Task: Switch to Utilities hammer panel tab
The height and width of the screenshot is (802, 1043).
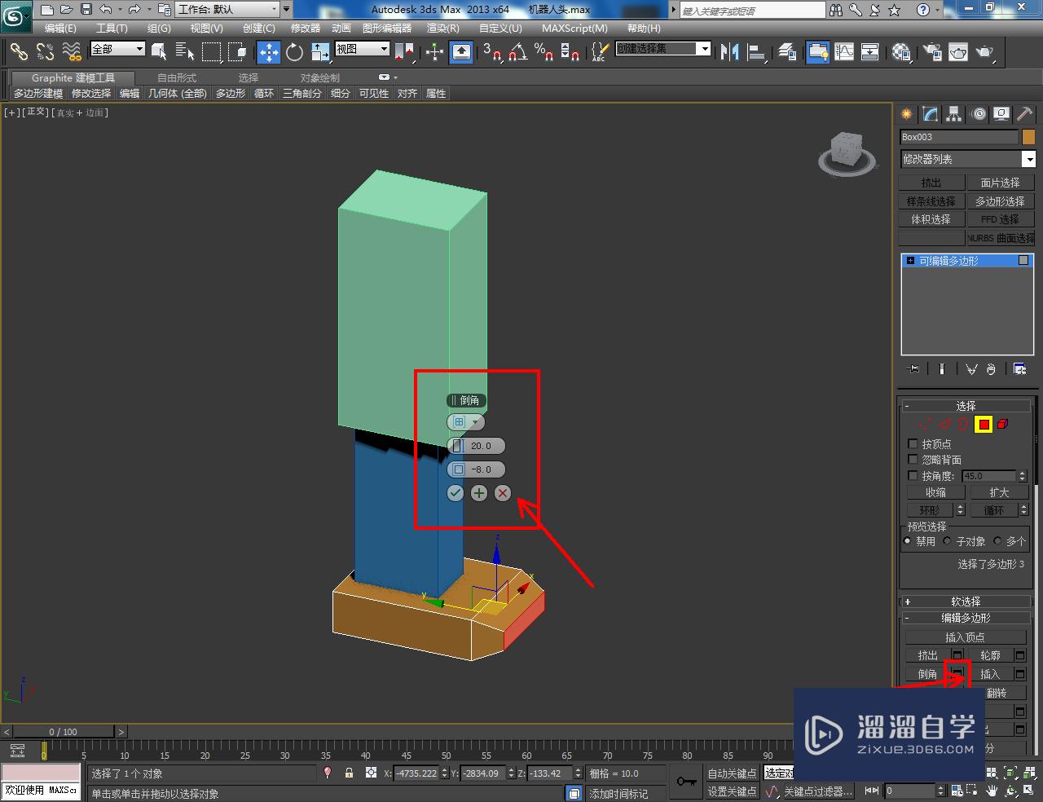Action: pos(1024,114)
